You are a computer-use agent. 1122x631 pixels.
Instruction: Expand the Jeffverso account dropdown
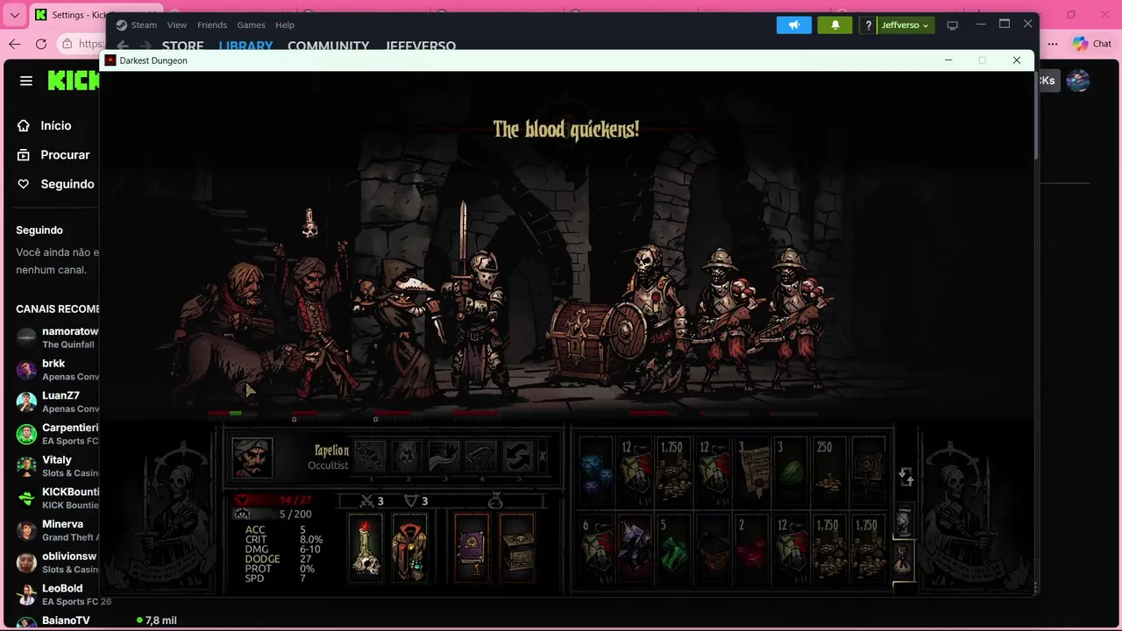coord(905,25)
